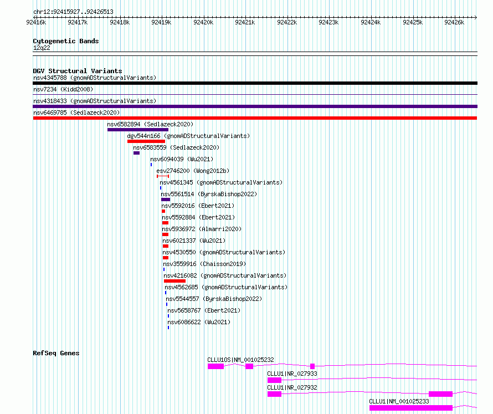Click the small third CLLU1OS exon

pos(312,366)
